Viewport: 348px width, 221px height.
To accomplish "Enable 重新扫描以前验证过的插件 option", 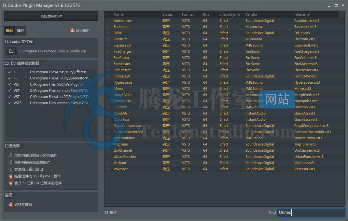I will point(11,156).
